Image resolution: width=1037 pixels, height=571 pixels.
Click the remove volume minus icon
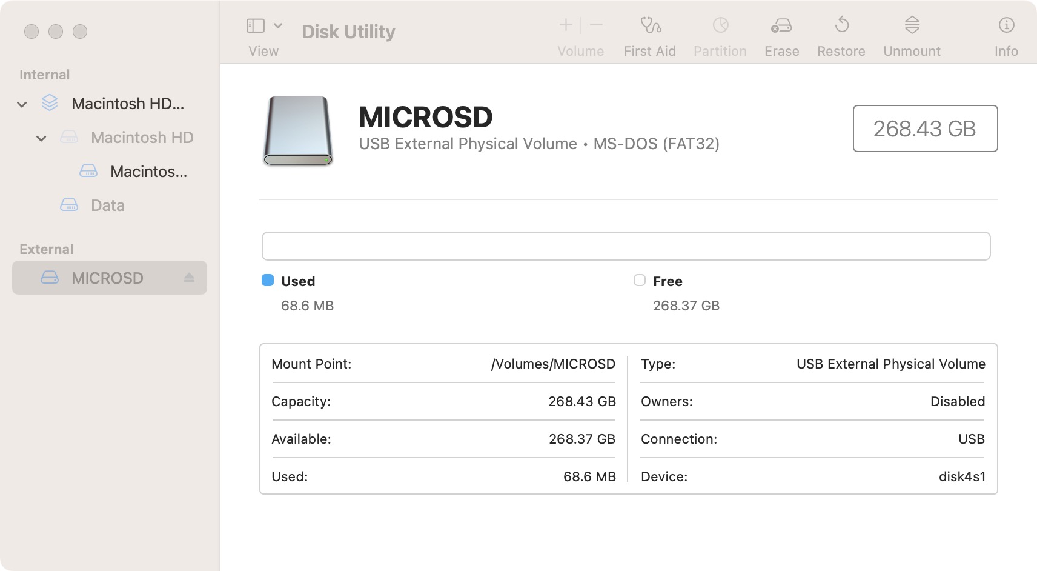tap(596, 25)
